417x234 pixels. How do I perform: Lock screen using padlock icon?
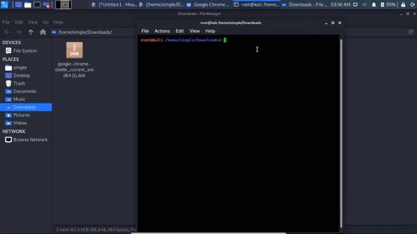[x=403, y=5]
